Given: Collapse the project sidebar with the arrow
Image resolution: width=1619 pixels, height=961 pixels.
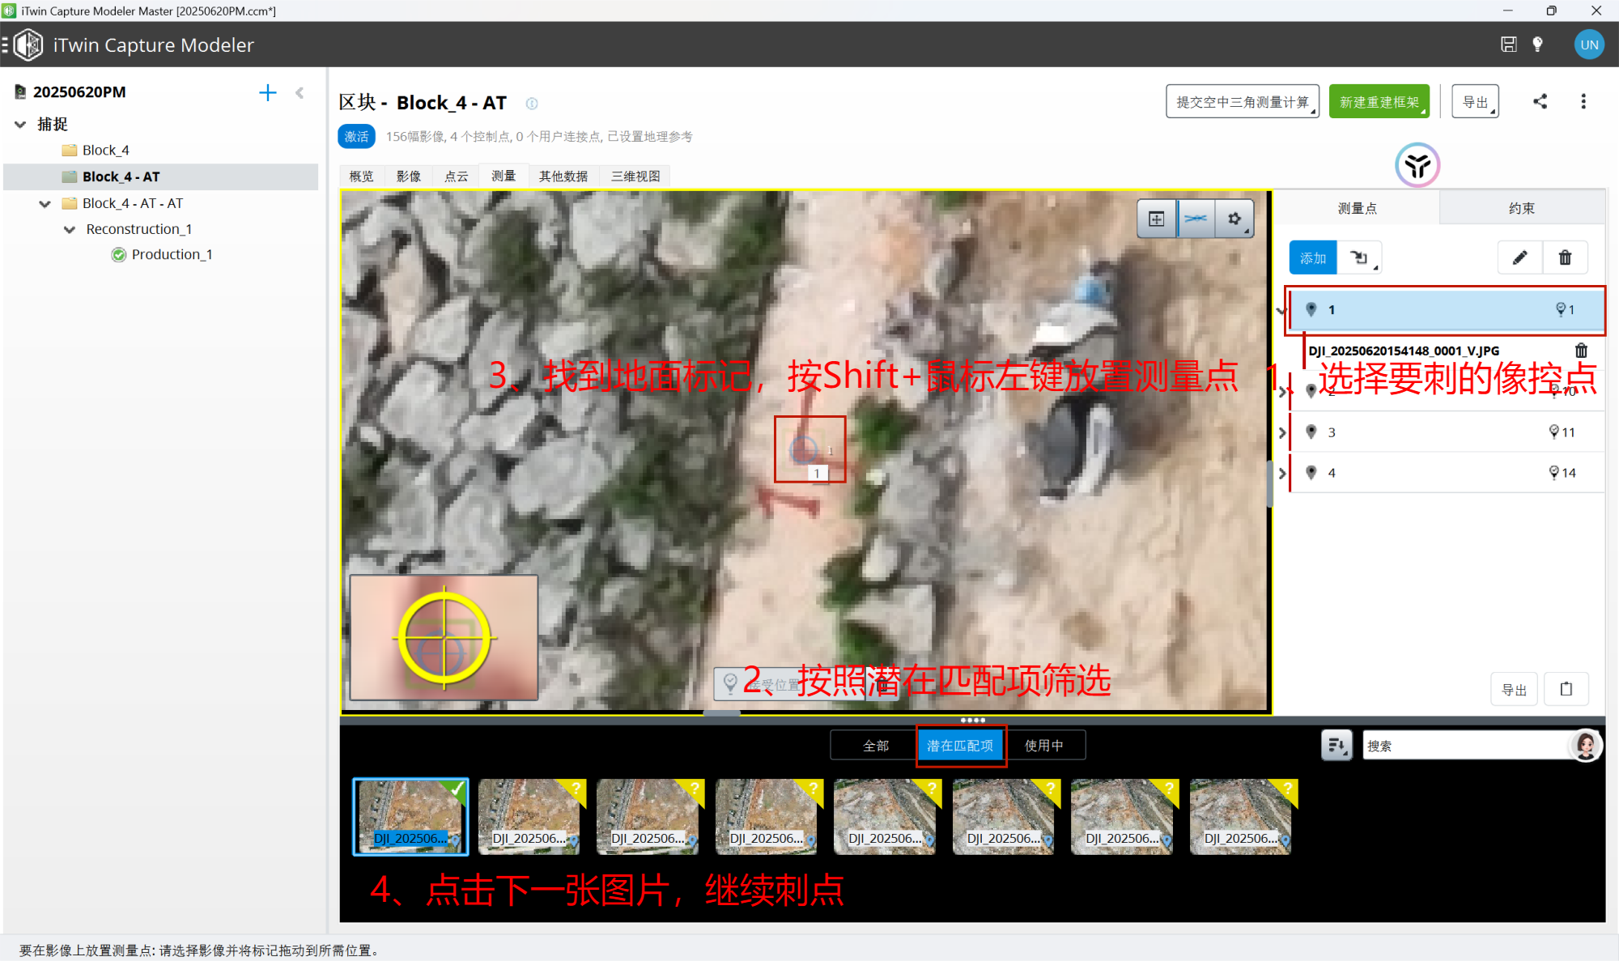Looking at the screenshot, I should tap(300, 92).
